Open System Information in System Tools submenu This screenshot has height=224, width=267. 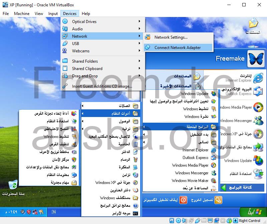pos(49,175)
